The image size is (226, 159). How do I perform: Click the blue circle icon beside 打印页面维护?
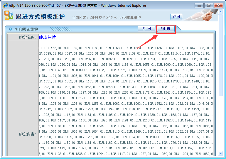(x=11, y=29)
